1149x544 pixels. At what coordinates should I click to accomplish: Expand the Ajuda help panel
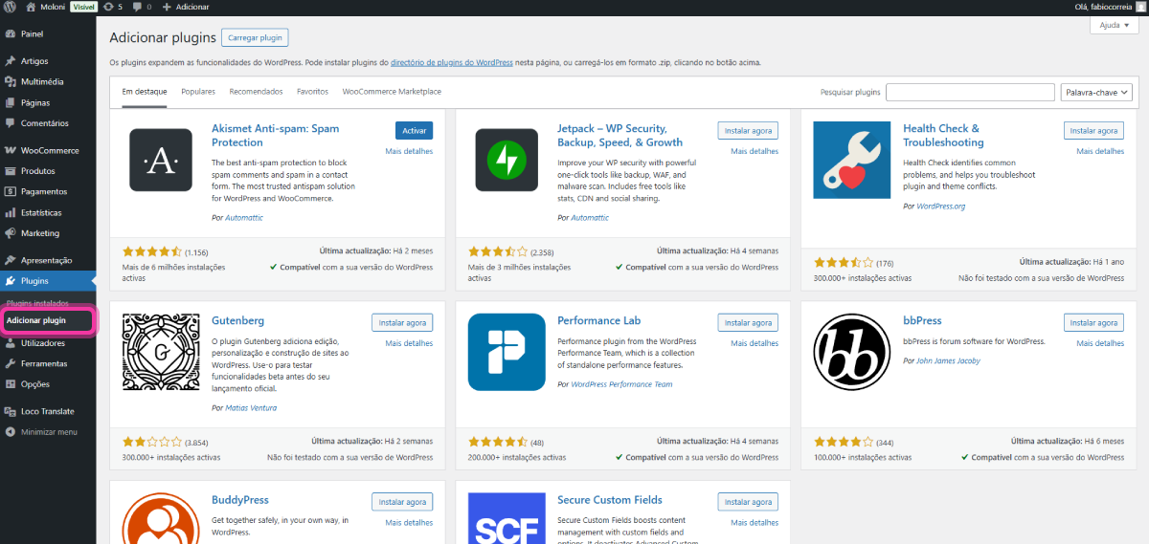pyautogui.click(x=1114, y=26)
